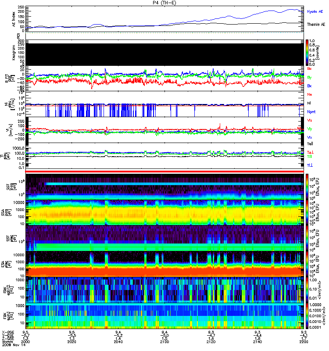Image resolution: width=329 pixels, height=351 pixels.
Task: Click the Keogram counts color bar
Action: tap(307, 53)
